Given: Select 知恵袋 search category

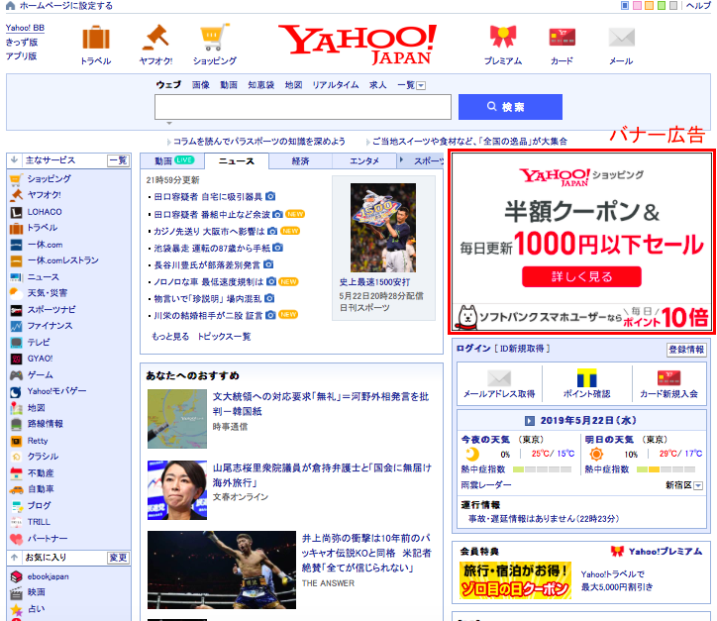Looking at the screenshot, I should (261, 84).
